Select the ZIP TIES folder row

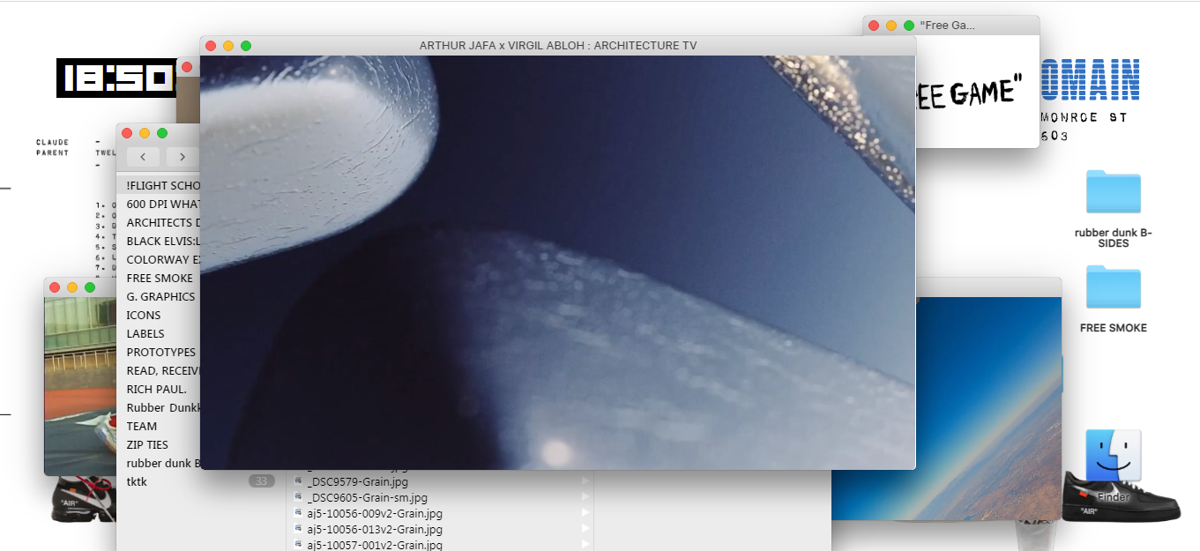click(x=159, y=444)
